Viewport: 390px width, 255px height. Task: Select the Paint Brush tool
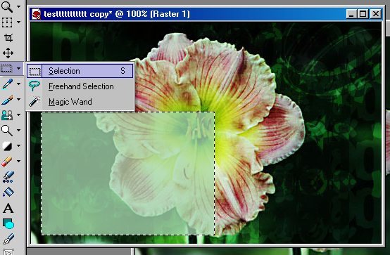click(x=7, y=100)
